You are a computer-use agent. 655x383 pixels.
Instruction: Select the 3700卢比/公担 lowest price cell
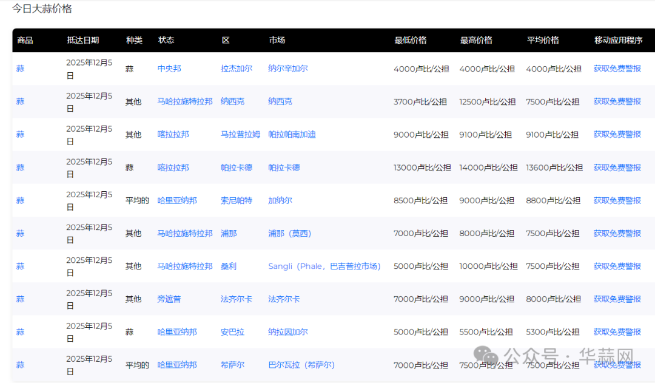click(x=420, y=101)
